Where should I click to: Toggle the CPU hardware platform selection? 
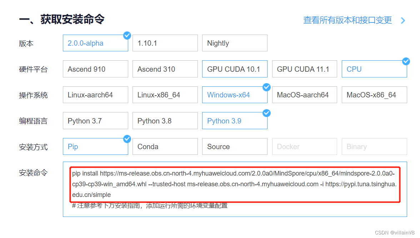point(374,69)
